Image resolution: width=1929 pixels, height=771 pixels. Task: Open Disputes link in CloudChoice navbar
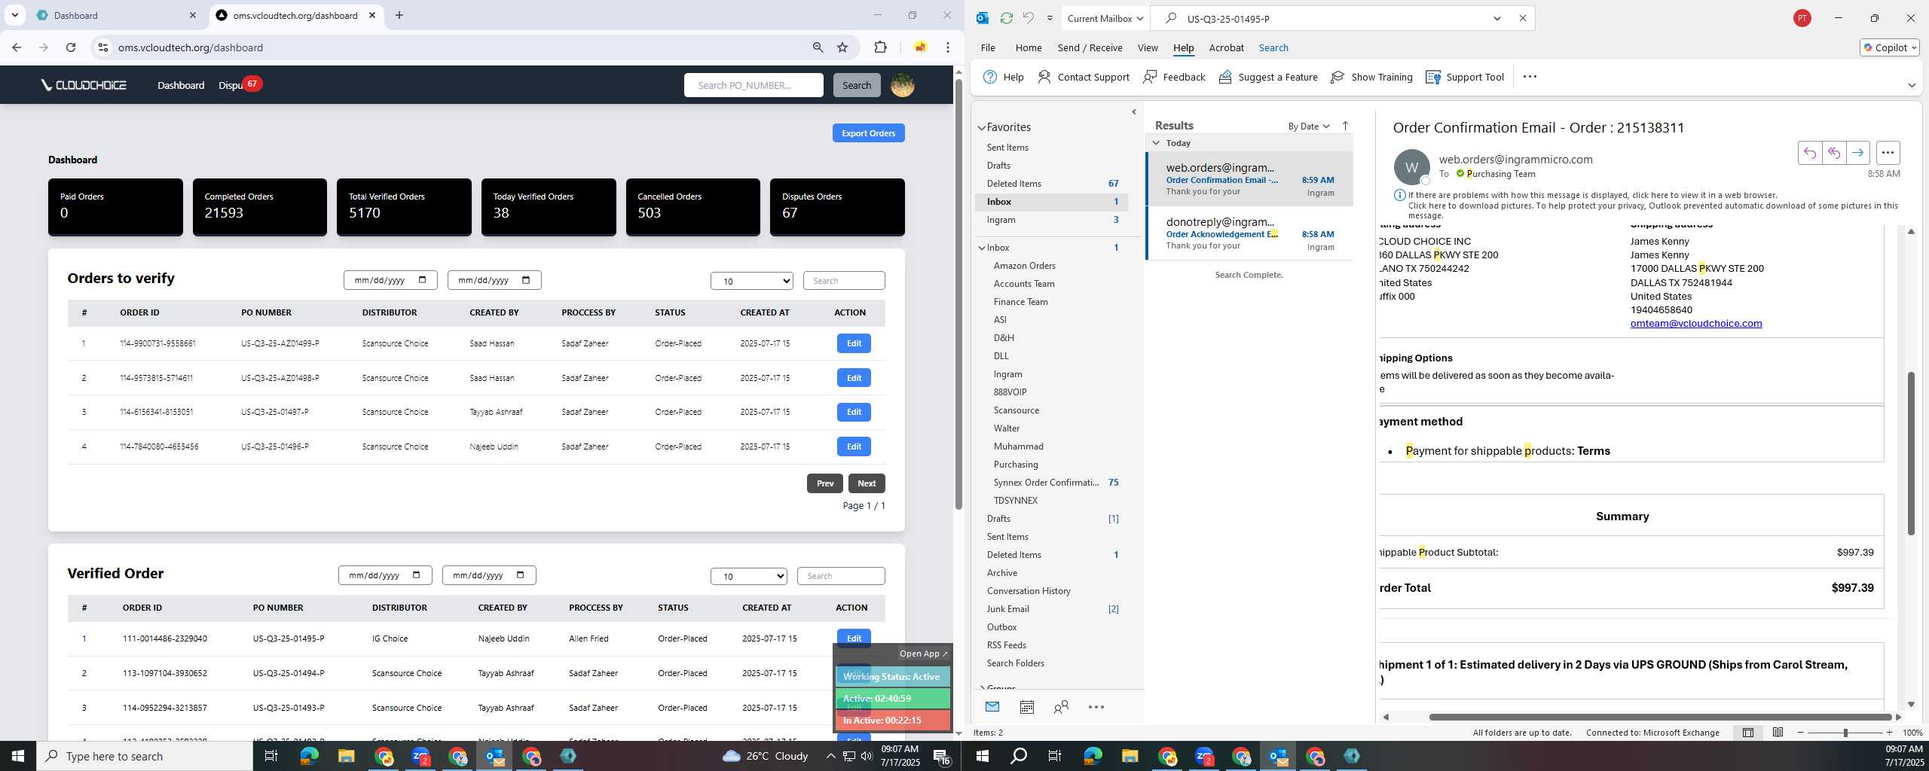231,85
